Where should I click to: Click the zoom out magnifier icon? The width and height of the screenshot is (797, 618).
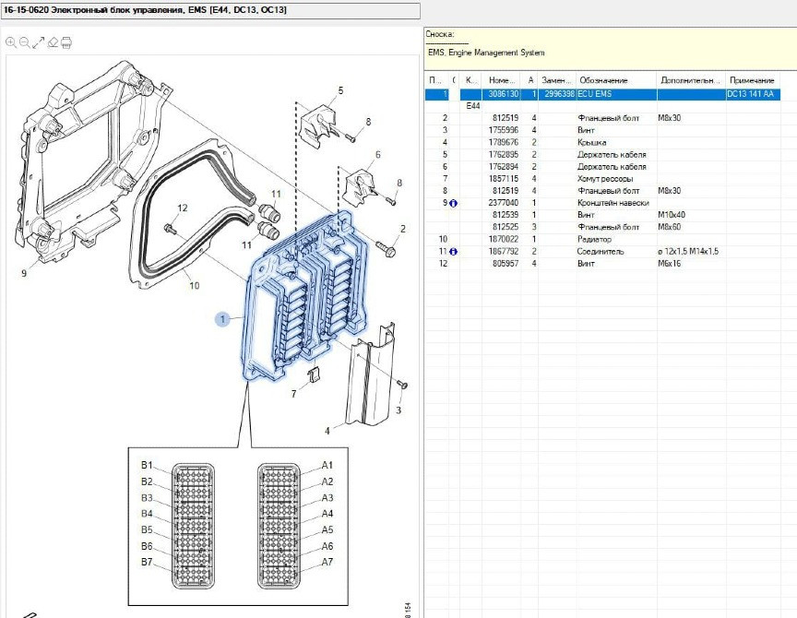[x=24, y=42]
